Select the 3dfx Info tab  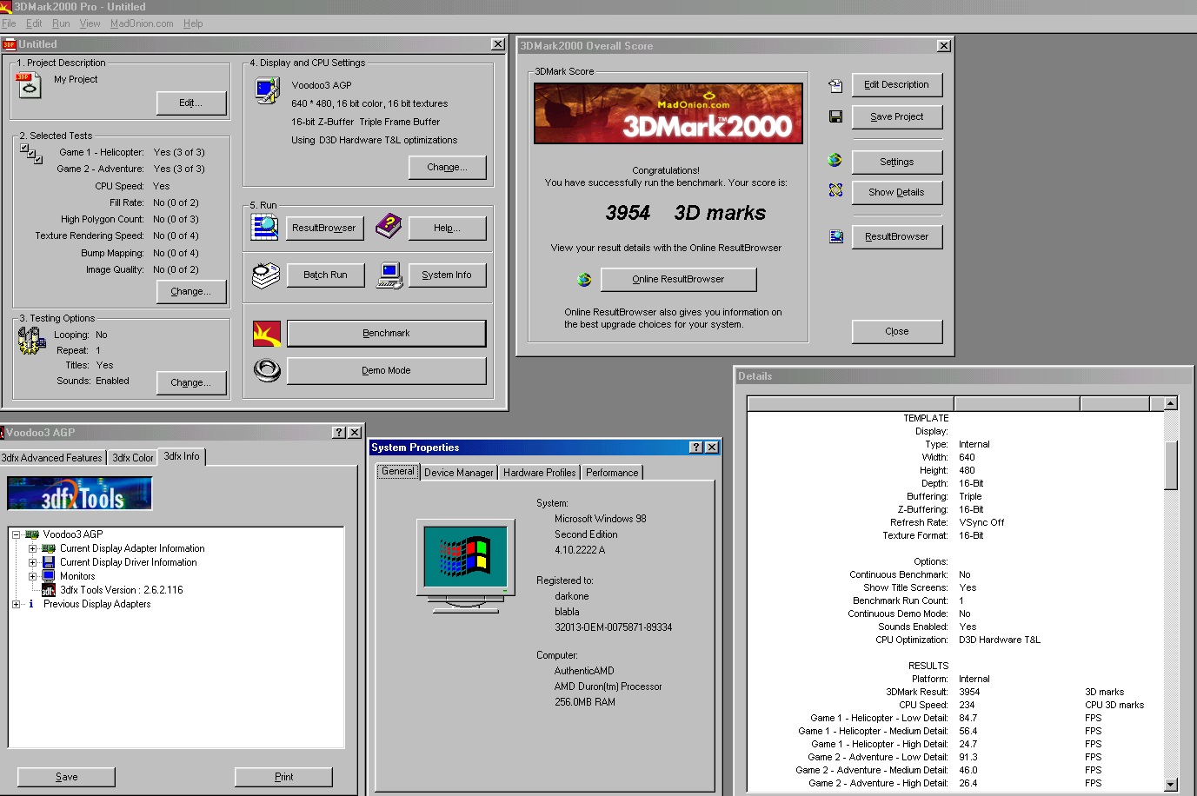coord(182,456)
